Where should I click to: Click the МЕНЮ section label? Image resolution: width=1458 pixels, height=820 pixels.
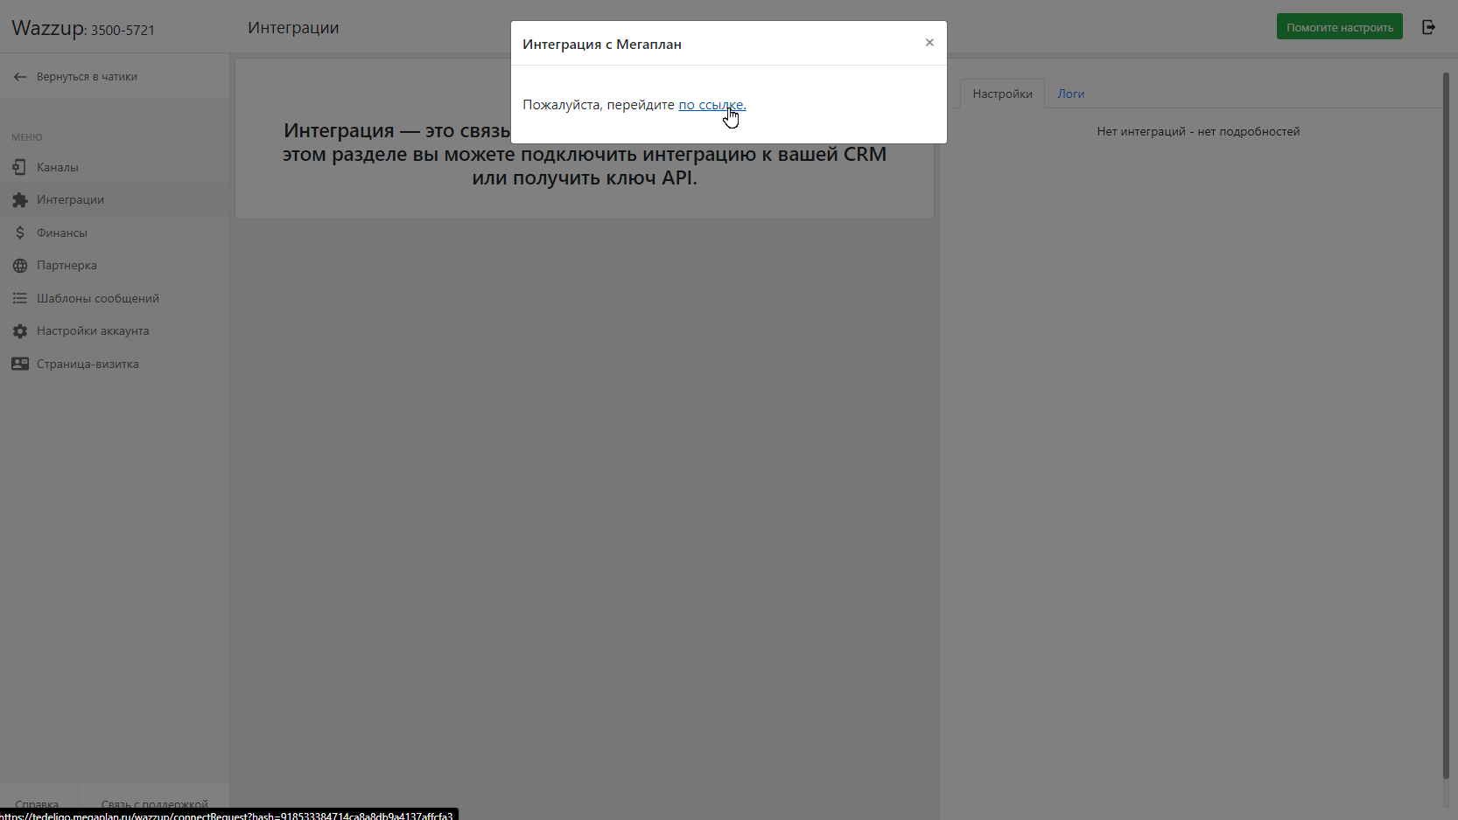(x=27, y=137)
